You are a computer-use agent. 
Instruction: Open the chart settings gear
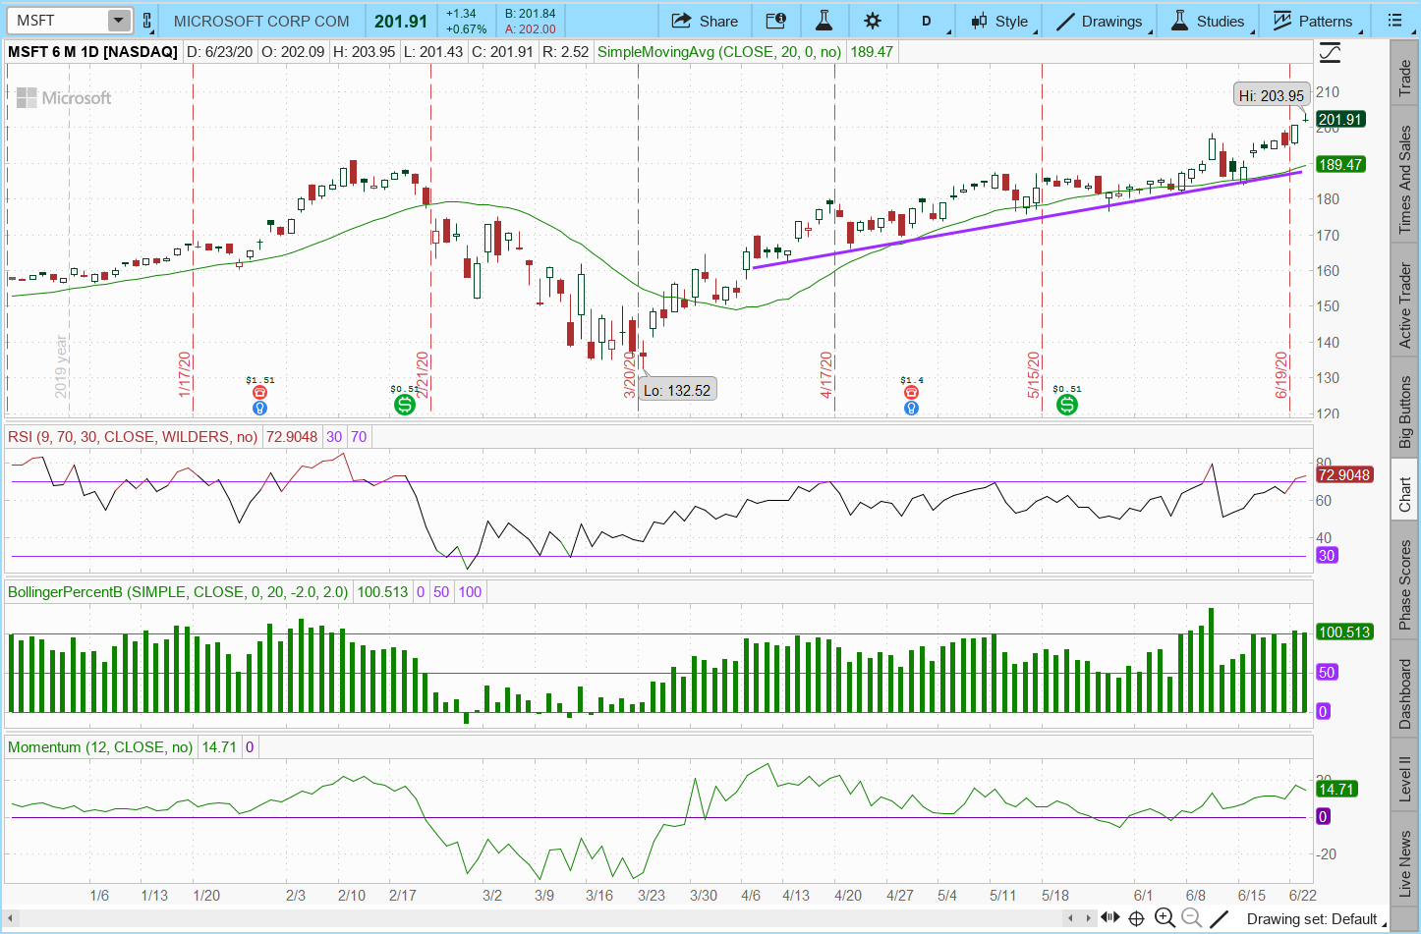873,21
